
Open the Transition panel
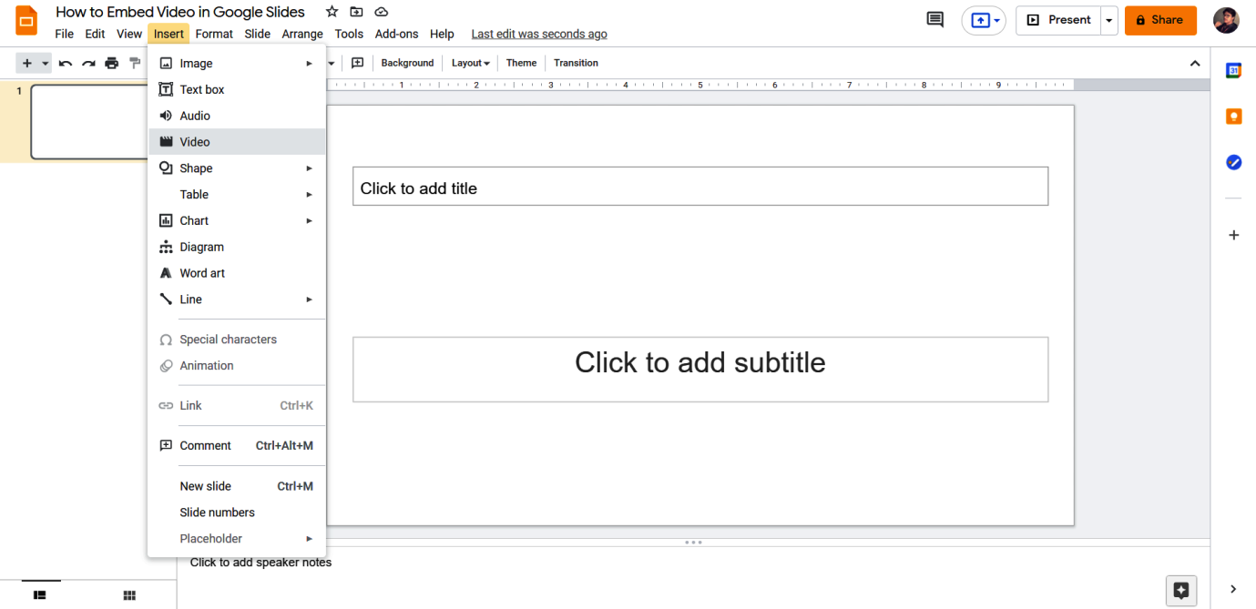(576, 63)
